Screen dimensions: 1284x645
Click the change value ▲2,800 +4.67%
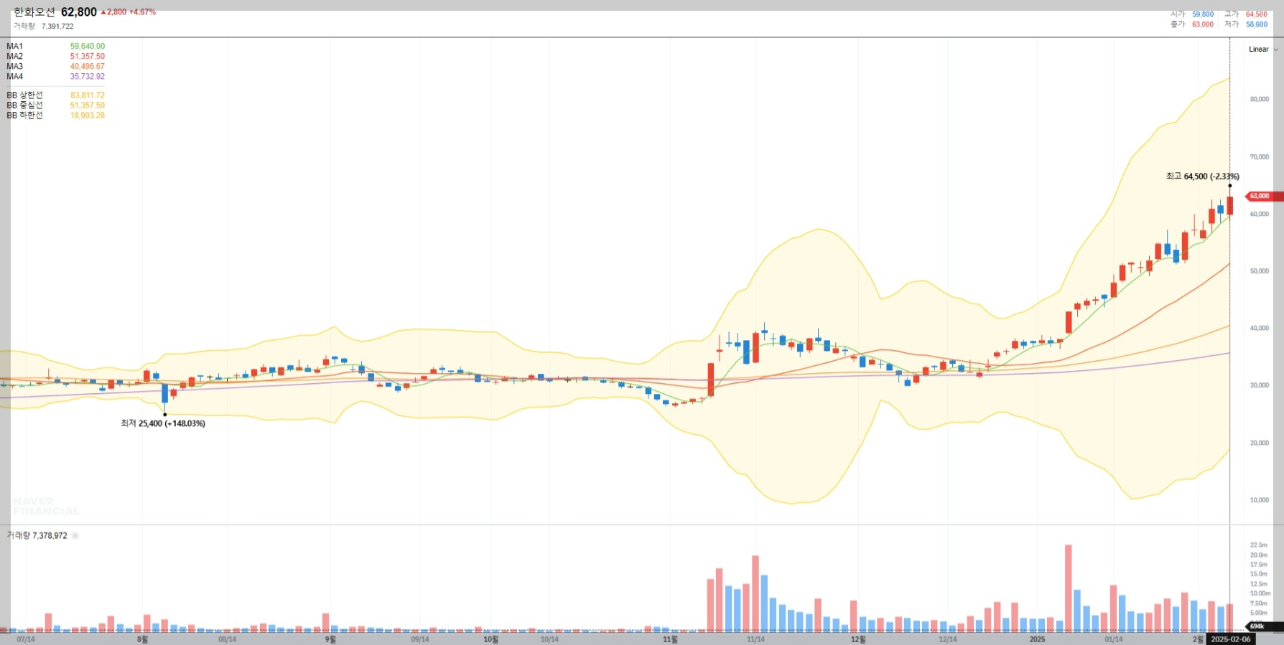click(x=128, y=12)
